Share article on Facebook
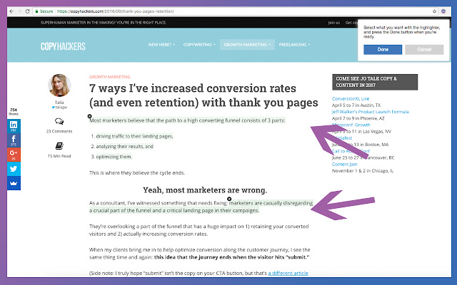 coord(14,140)
